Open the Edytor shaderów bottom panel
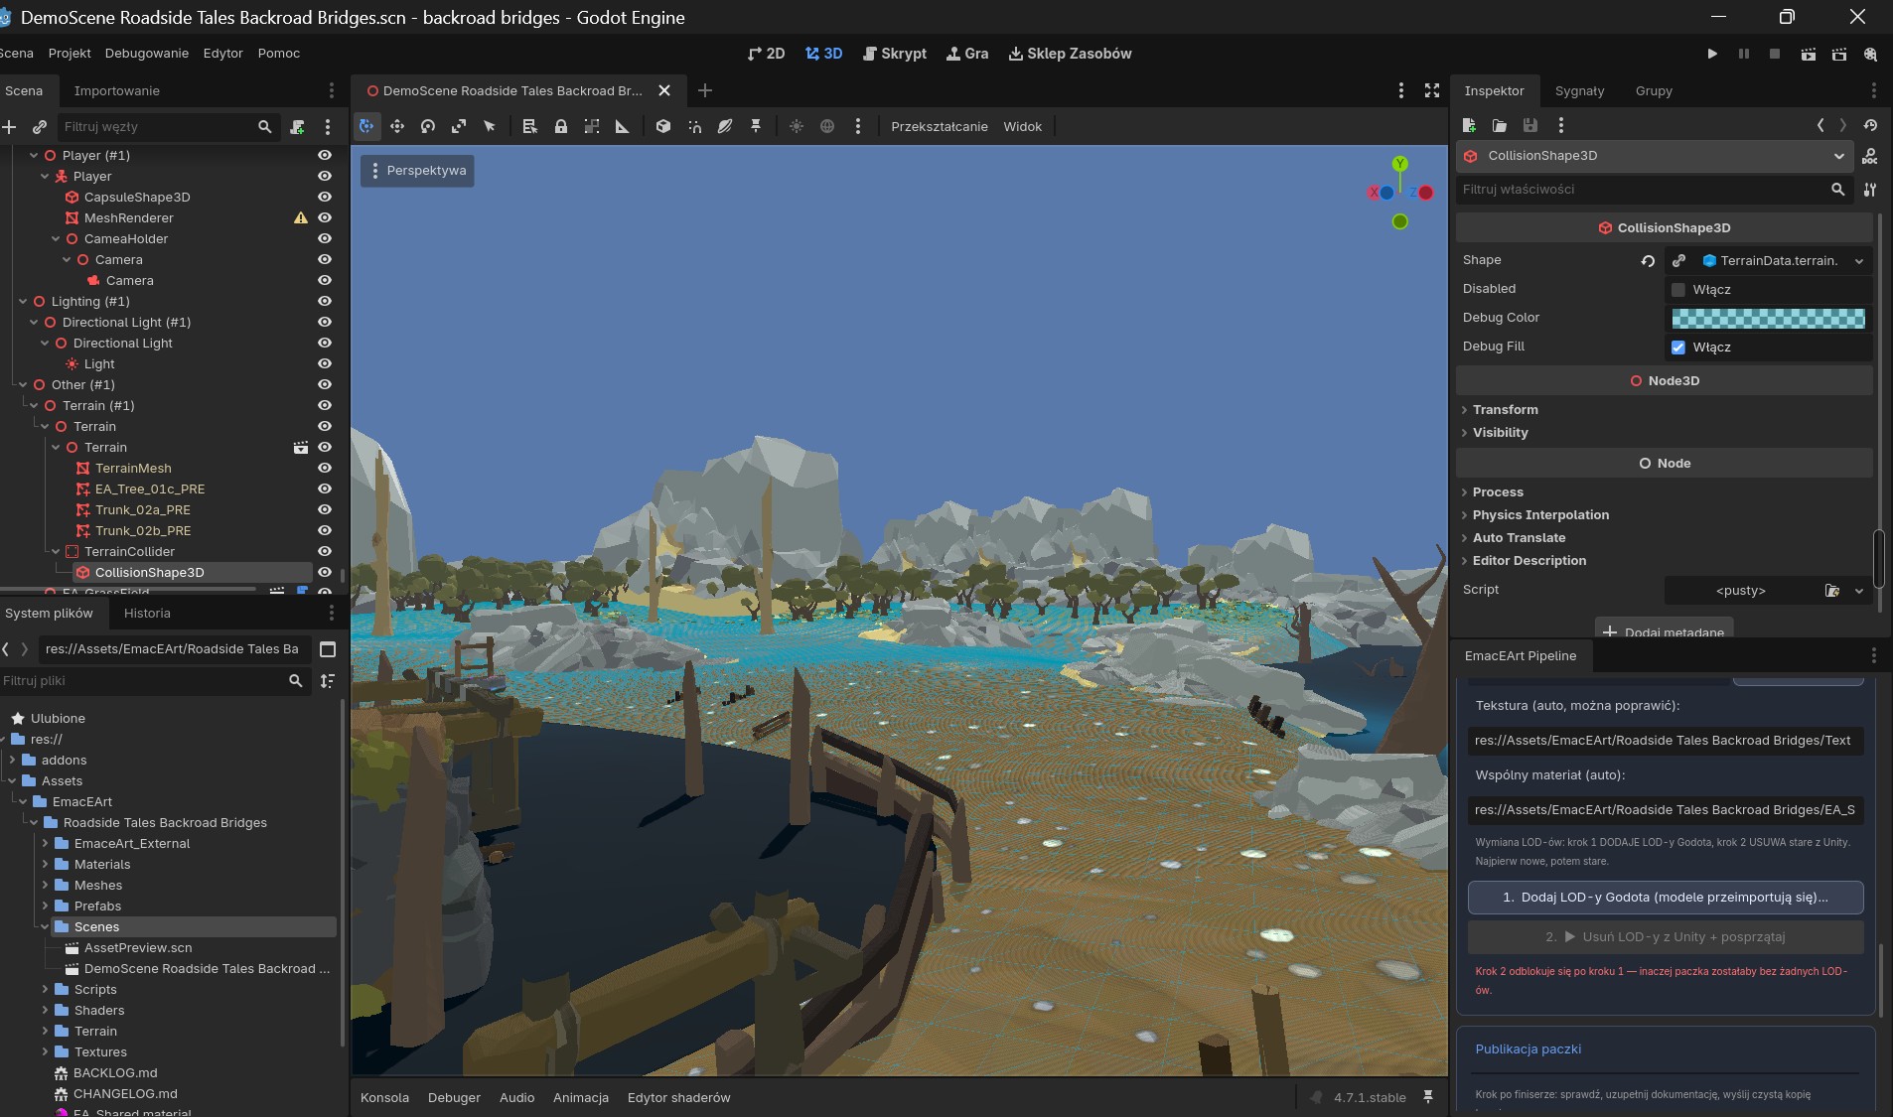1893x1117 pixels. pos(678,1098)
